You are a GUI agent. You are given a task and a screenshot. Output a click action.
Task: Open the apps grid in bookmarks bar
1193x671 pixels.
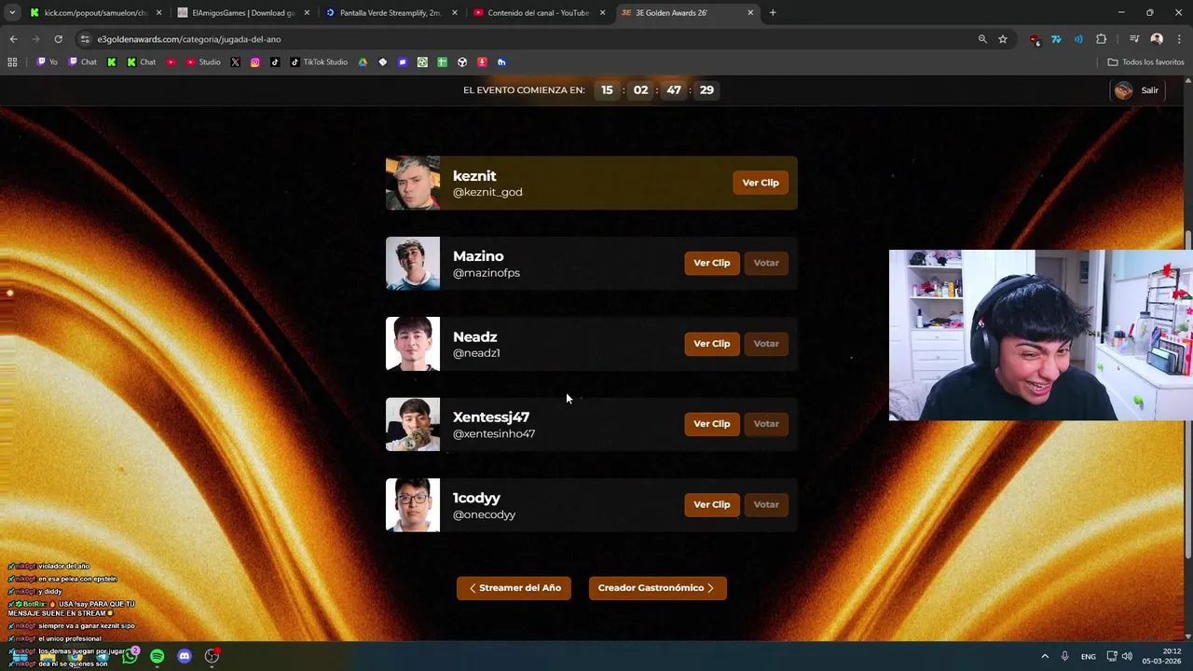[12, 62]
